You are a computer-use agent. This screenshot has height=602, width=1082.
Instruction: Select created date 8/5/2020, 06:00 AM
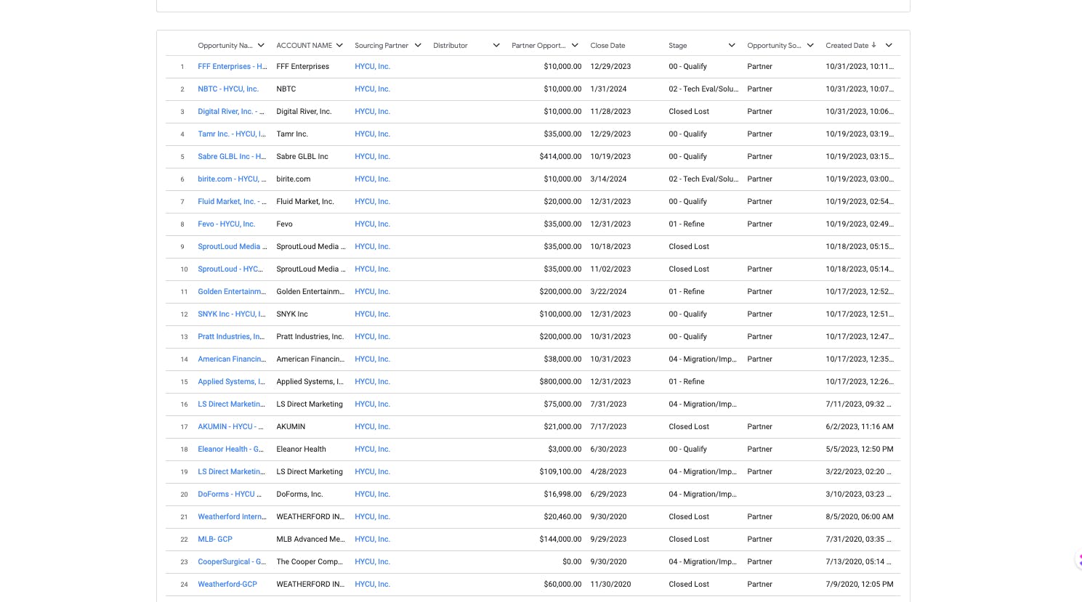(x=860, y=516)
